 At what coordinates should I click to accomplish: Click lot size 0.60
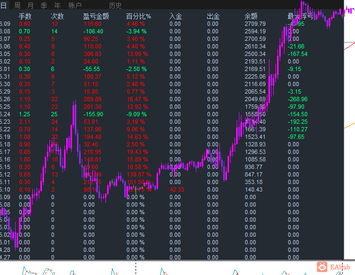tap(25, 24)
